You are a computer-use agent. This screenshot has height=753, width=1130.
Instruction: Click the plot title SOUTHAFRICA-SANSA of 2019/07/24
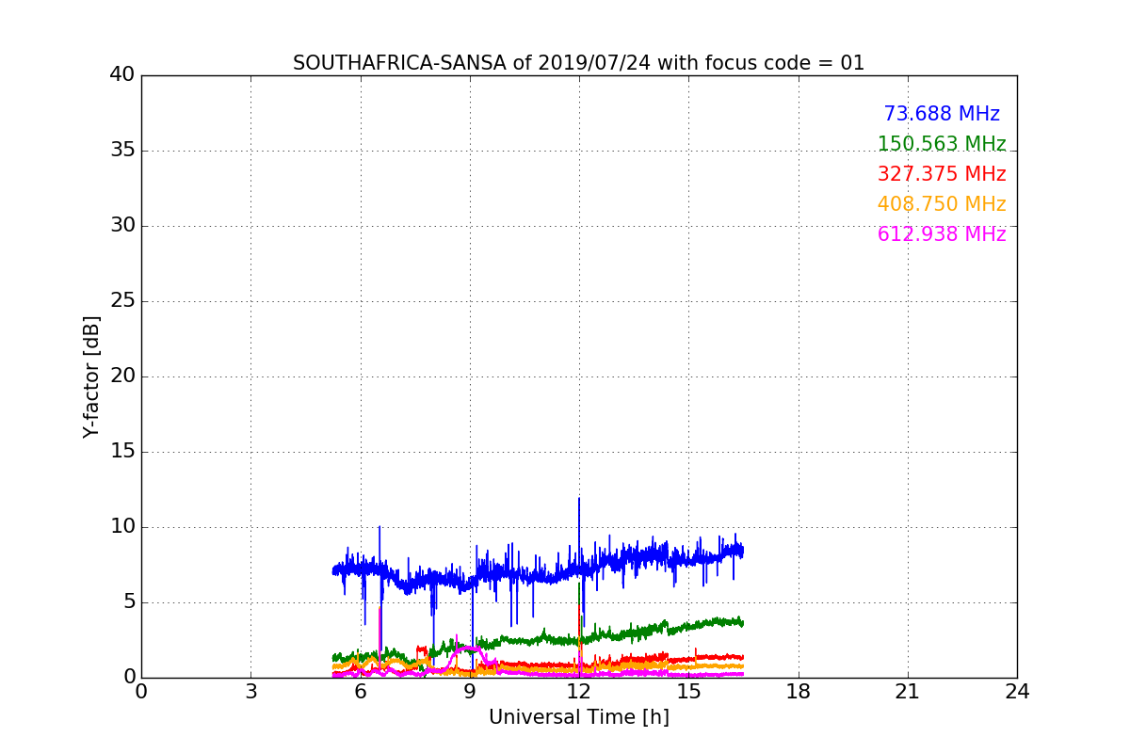[578, 63]
